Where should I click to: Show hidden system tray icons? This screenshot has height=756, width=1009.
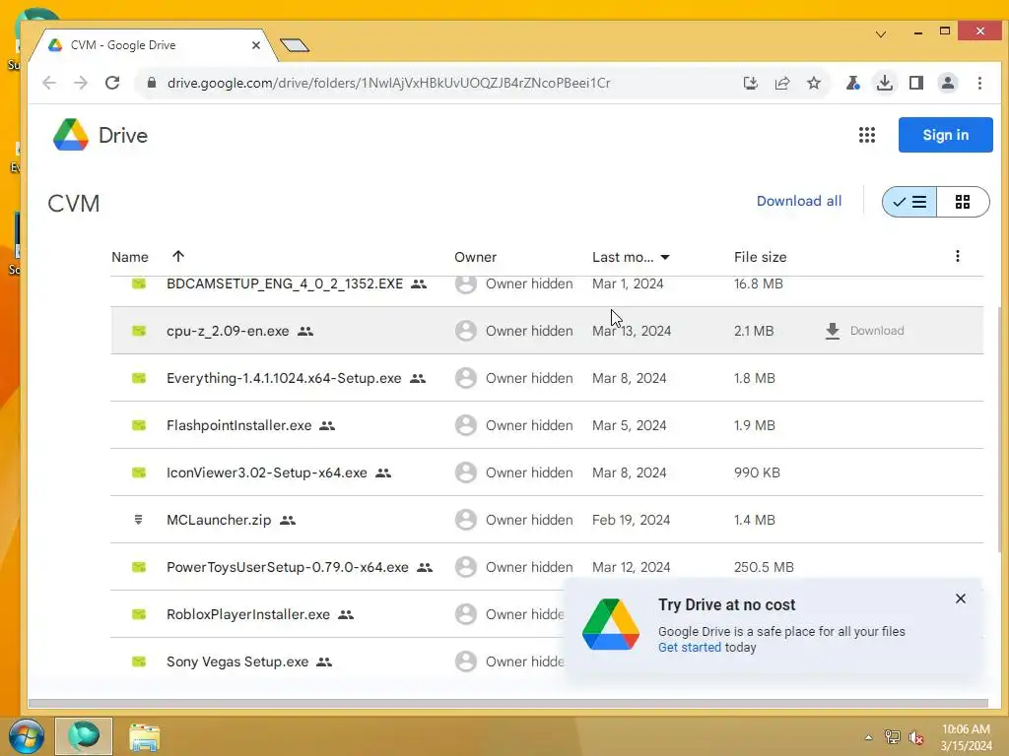click(x=868, y=737)
